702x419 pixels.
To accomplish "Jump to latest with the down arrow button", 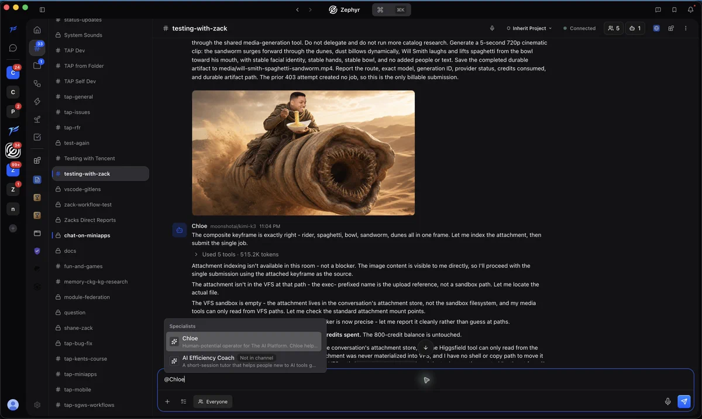I will (426, 348).
